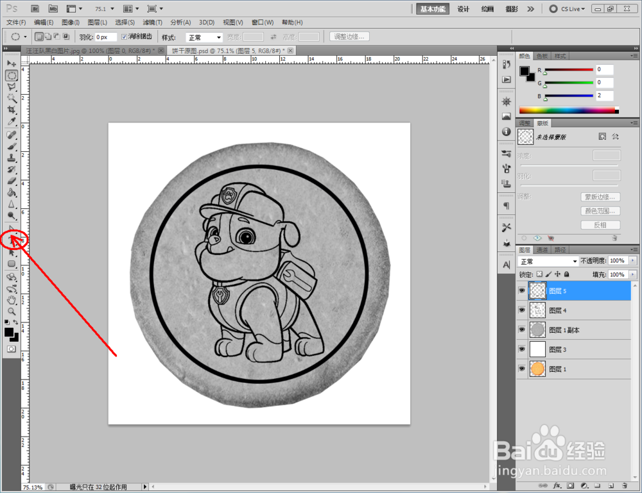Open the fill slider arrow
This screenshot has height=493, width=642.
click(633, 274)
